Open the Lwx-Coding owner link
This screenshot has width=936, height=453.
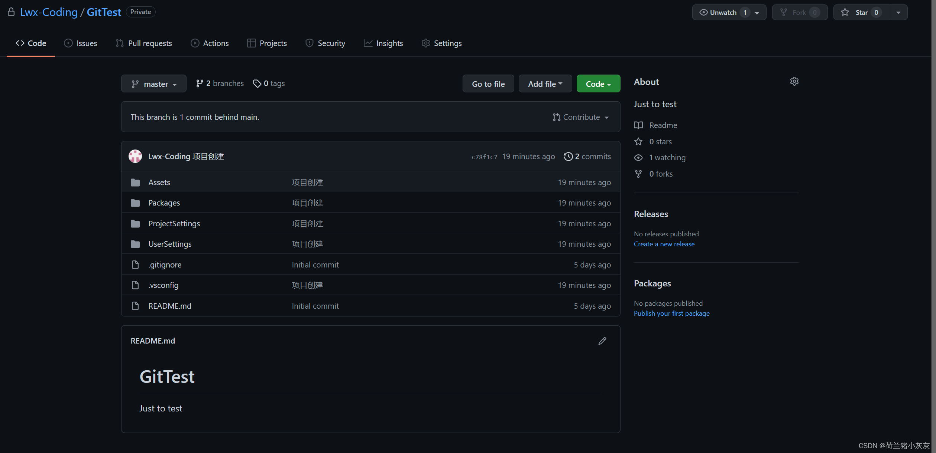(49, 12)
